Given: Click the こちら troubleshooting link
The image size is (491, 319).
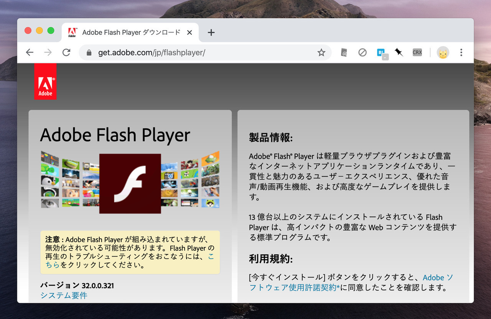Looking at the screenshot, I should [53, 265].
